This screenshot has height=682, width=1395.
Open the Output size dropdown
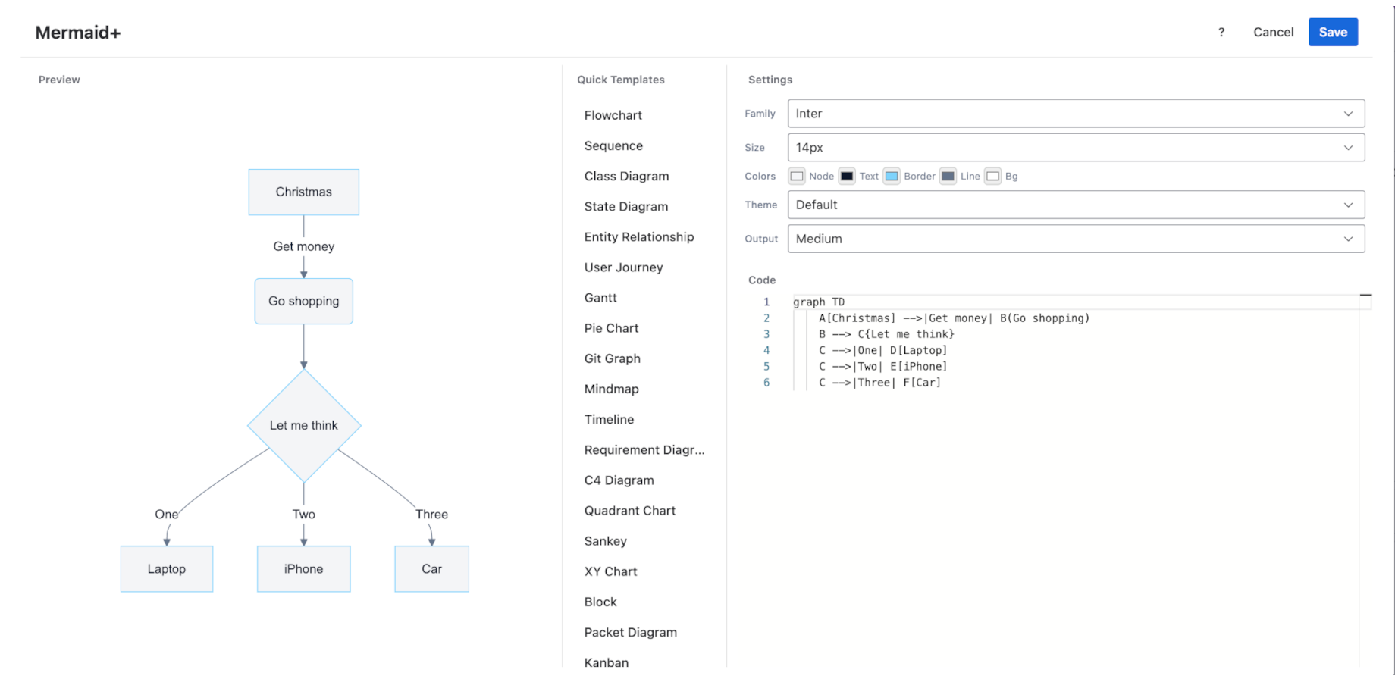click(1076, 239)
